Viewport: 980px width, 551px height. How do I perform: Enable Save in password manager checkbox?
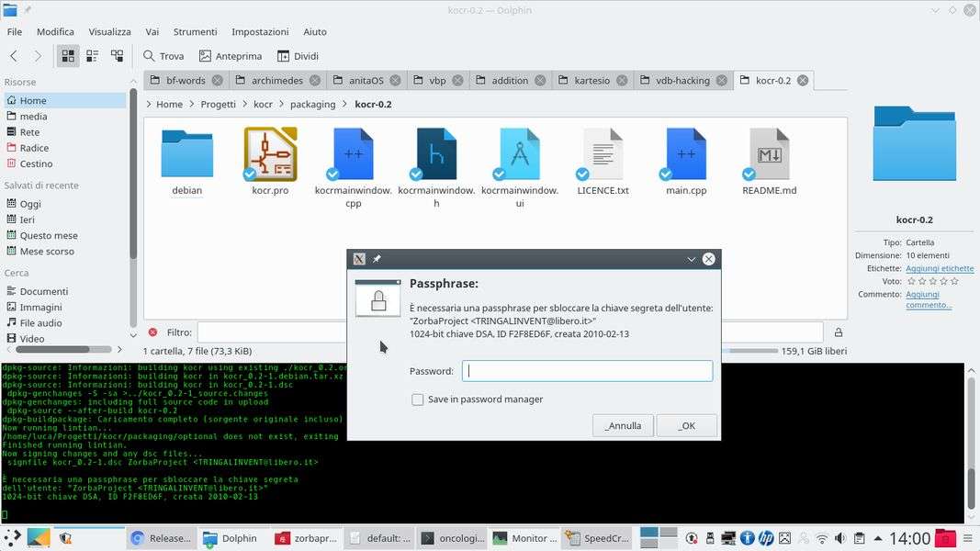[418, 399]
